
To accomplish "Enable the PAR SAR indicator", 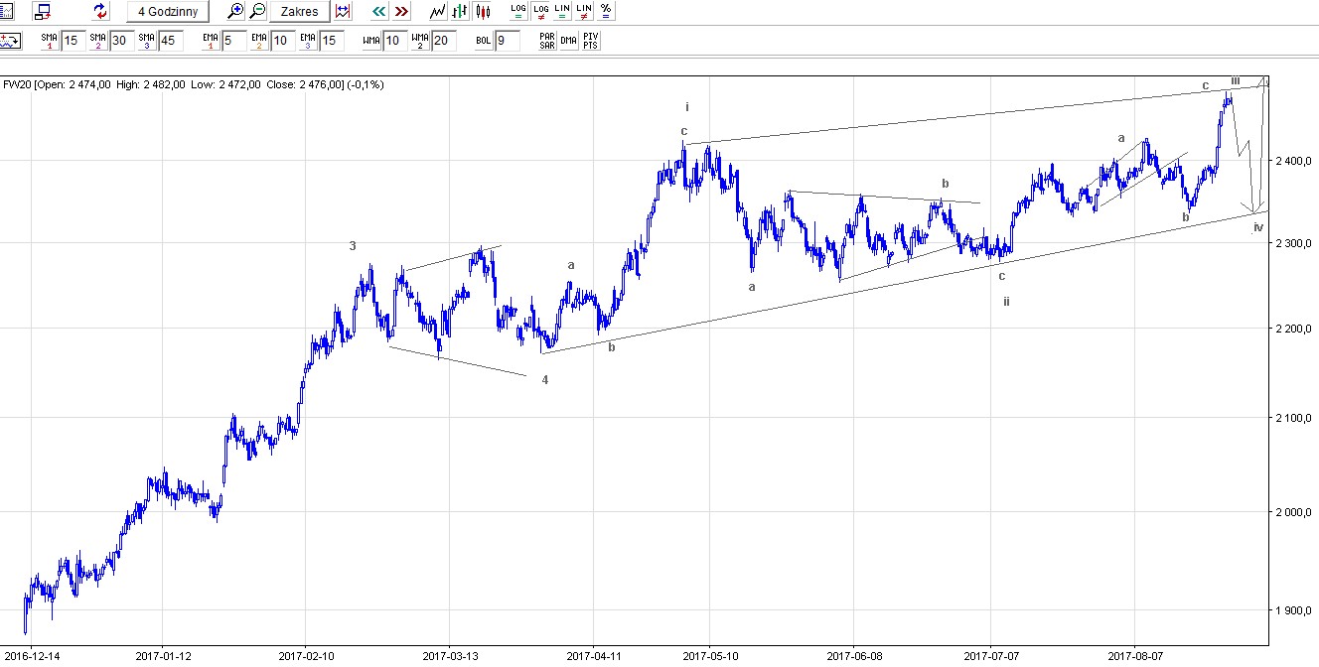I will point(546,41).
